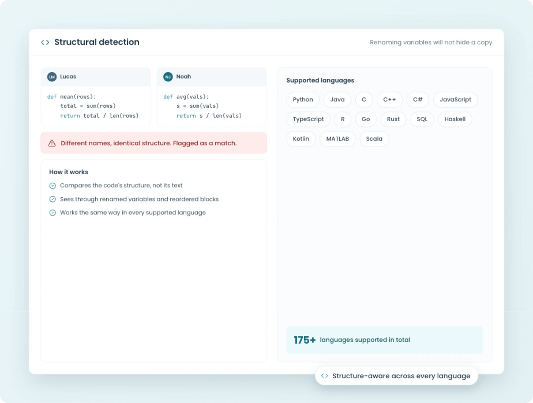Choose the C++ language chip
533x403 pixels.
pos(389,100)
